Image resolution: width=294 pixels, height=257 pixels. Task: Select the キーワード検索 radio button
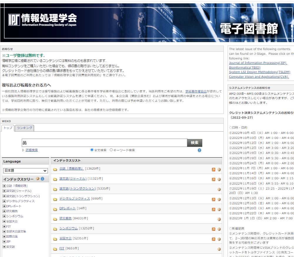tap(111, 150)
